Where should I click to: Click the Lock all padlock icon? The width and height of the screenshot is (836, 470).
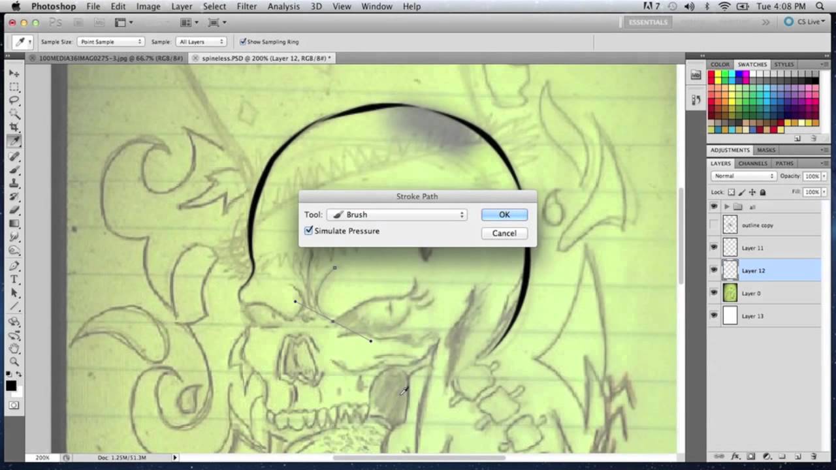[x=762, y=193]
